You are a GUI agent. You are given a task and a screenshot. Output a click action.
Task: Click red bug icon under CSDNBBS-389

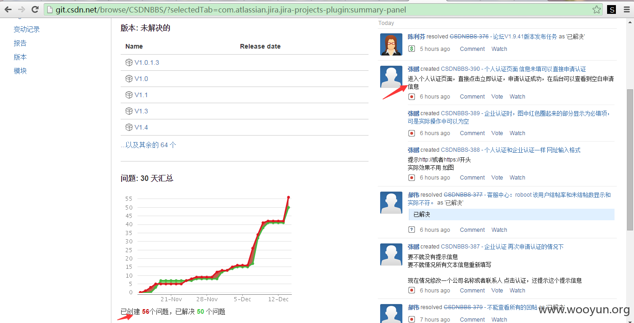coord(411,133)
